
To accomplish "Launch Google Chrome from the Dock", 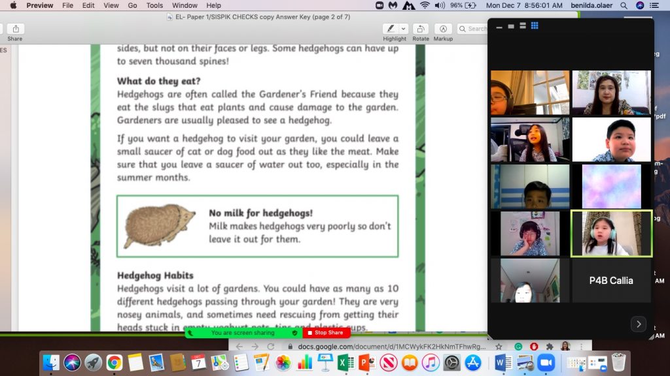I will 115,362.
